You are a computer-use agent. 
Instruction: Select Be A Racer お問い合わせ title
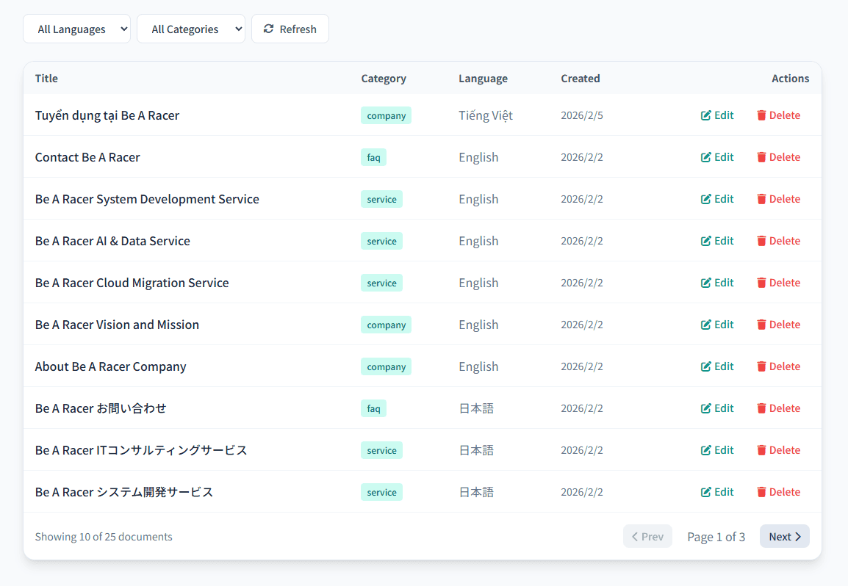(101, 408)
